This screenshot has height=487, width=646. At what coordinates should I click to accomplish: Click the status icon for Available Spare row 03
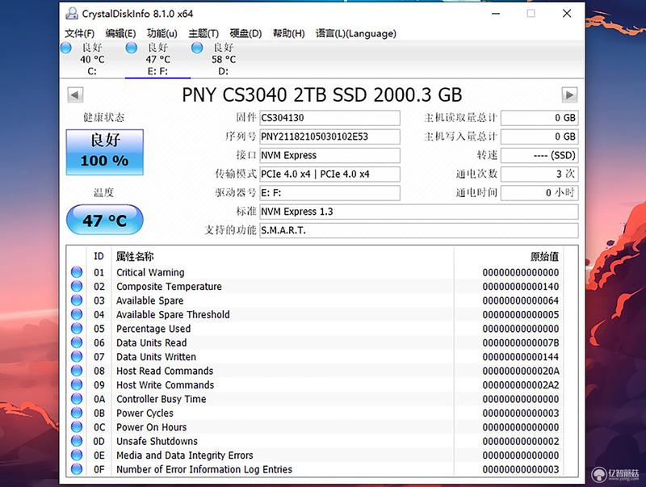(x=77, y=300)
